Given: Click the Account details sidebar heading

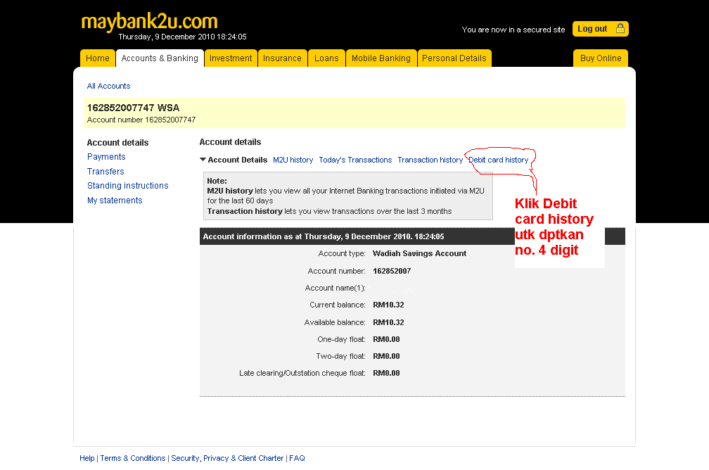Looking at the screenshot, I should click(x=117, y=143).
